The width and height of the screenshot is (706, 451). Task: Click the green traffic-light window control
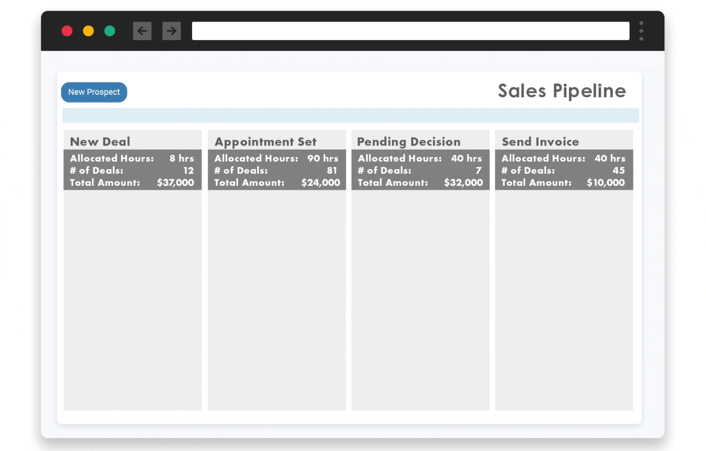click(109, 30)
